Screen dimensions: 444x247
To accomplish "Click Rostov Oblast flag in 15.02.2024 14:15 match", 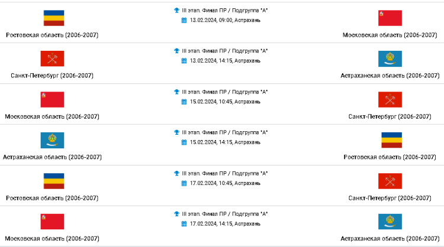I will [390, 140].
